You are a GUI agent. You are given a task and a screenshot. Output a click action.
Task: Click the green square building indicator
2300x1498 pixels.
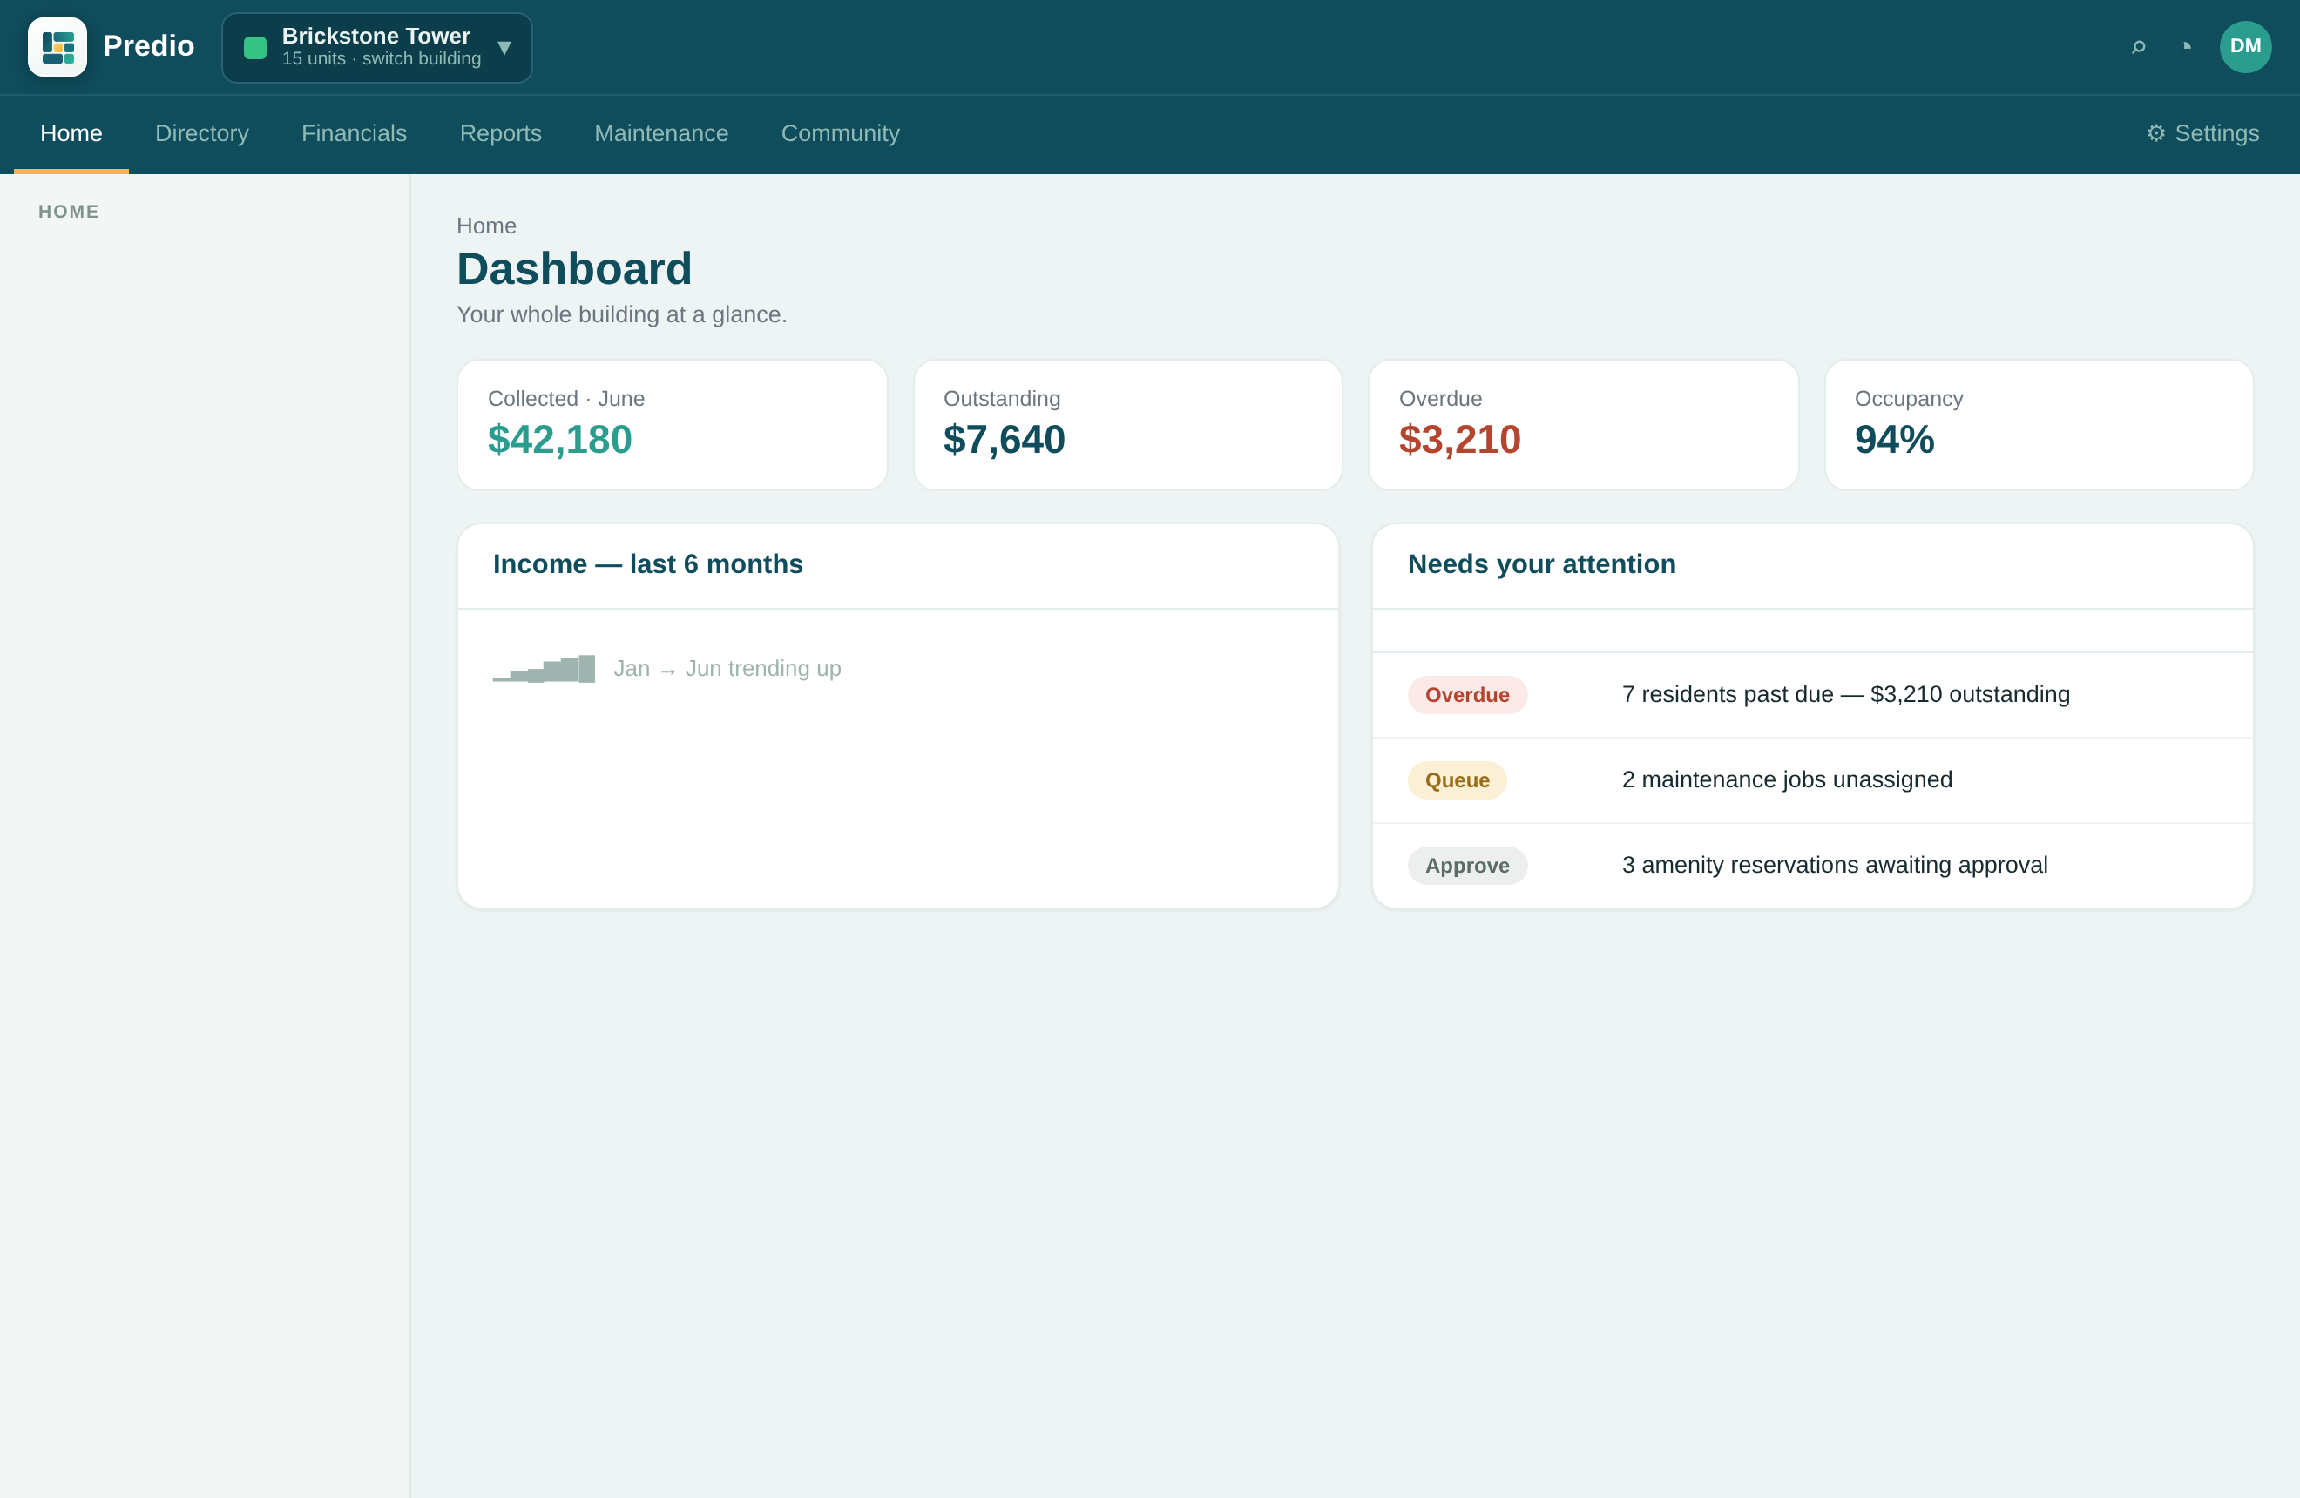coord(255,47)
